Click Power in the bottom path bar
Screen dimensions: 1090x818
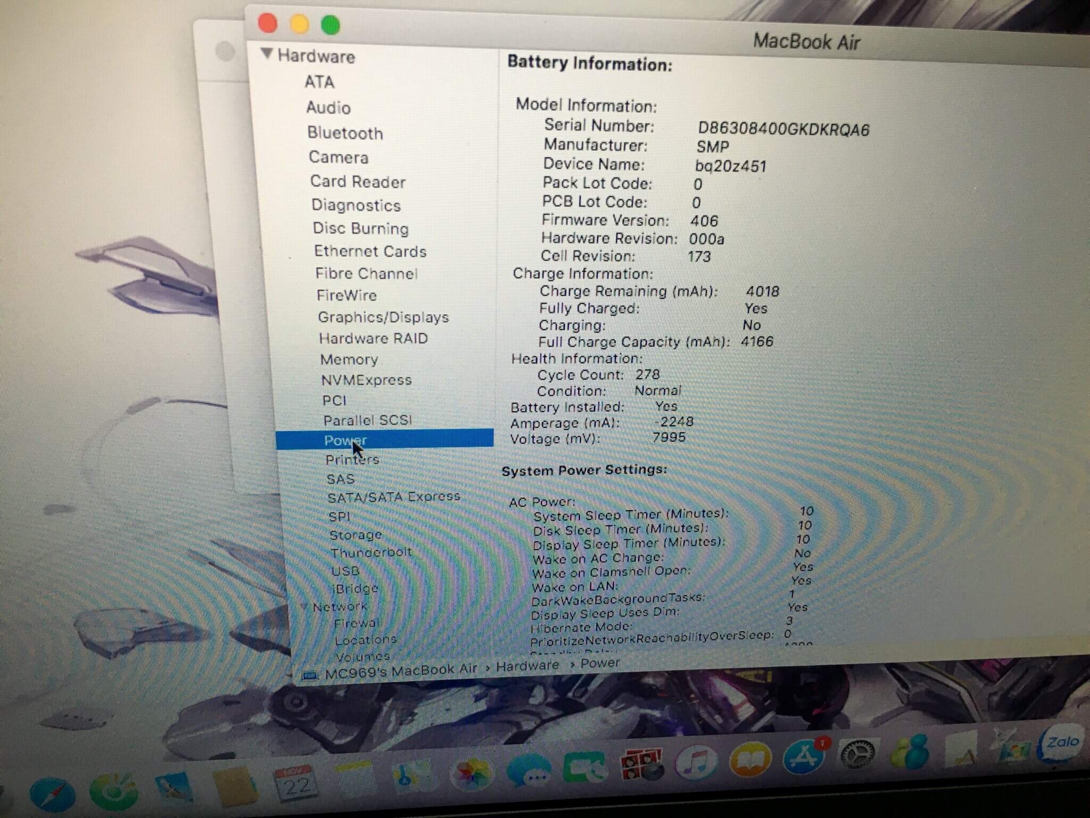tap(600, 663)
